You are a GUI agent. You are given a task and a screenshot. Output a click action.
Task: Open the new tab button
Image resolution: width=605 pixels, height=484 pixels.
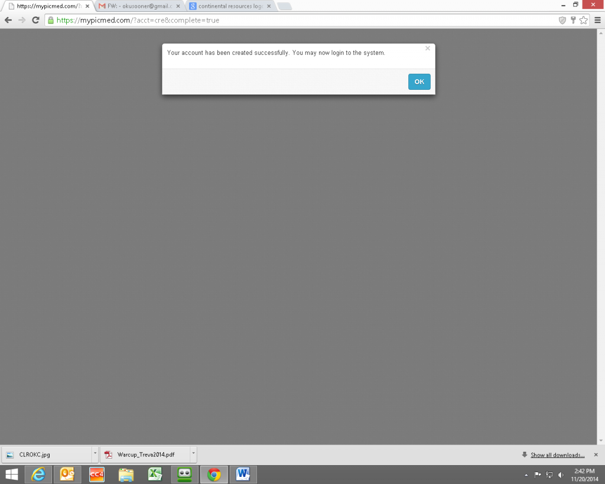[x=284, y=6]
